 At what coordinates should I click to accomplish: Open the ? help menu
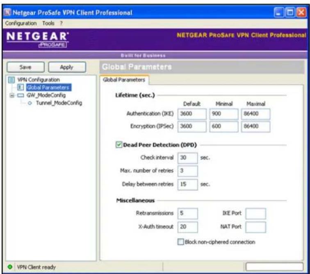(x=61, y=23)
